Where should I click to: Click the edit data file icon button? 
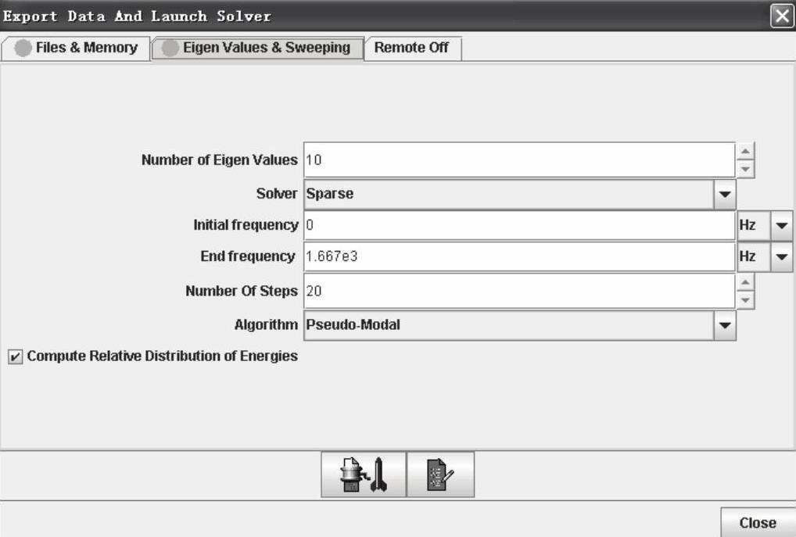(440, 474)
